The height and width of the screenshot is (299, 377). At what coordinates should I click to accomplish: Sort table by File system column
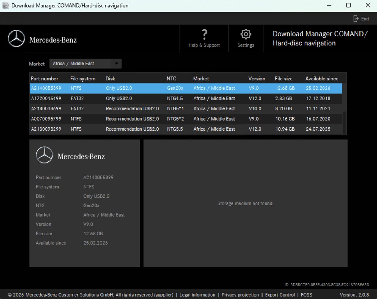(83, 79)
